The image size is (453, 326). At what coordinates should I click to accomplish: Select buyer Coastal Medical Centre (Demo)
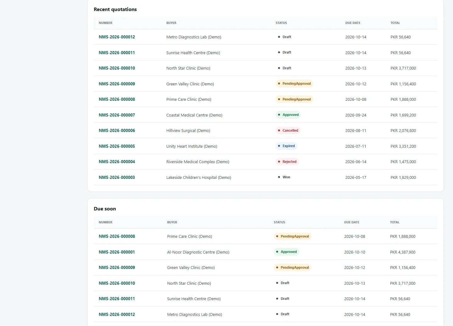(x=194, y=115)
